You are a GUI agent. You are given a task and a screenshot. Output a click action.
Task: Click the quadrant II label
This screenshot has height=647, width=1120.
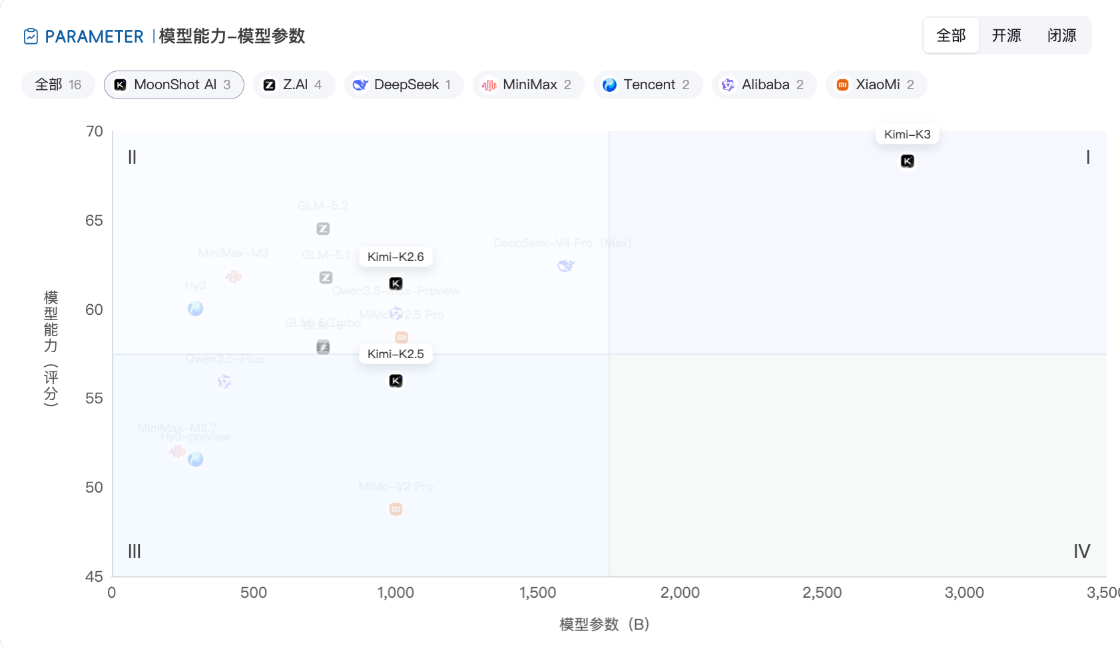(132, 157)
